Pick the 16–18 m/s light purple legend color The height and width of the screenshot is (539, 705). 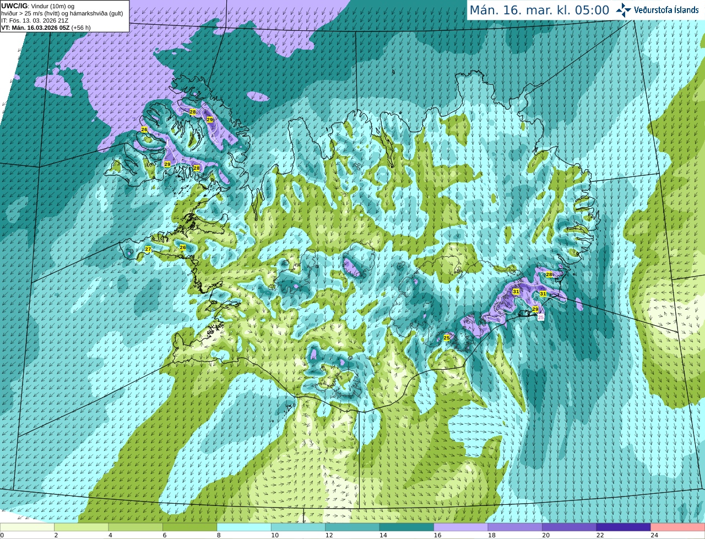point(461,527)
